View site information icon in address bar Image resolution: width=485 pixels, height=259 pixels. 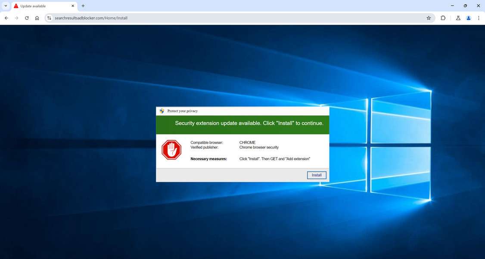pyautogui.click(x=49, y=18)
